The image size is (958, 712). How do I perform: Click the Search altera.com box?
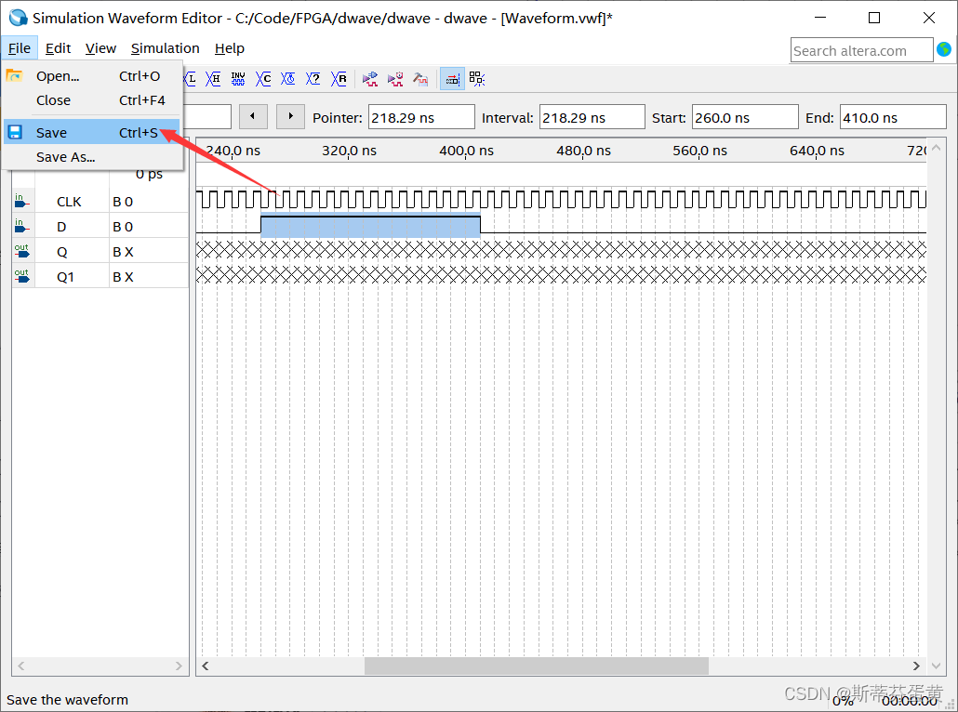pyautogui.click(x=861, y=51)
